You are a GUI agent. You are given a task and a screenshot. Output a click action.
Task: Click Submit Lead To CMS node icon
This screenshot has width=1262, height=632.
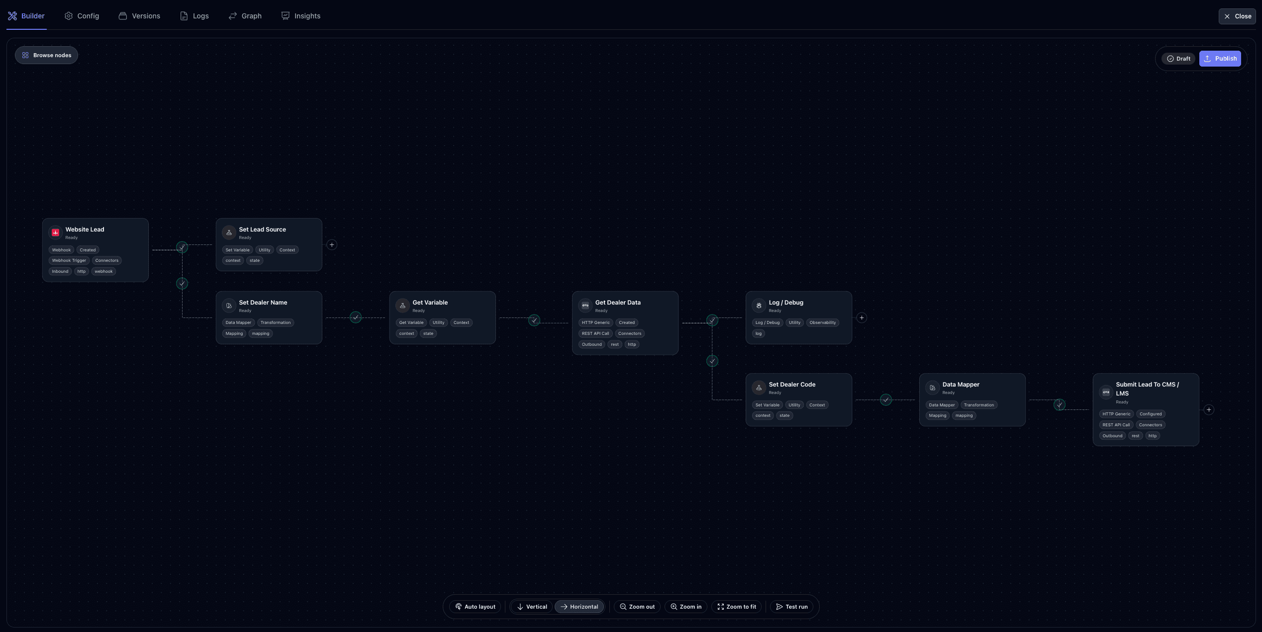point(1106,392)
